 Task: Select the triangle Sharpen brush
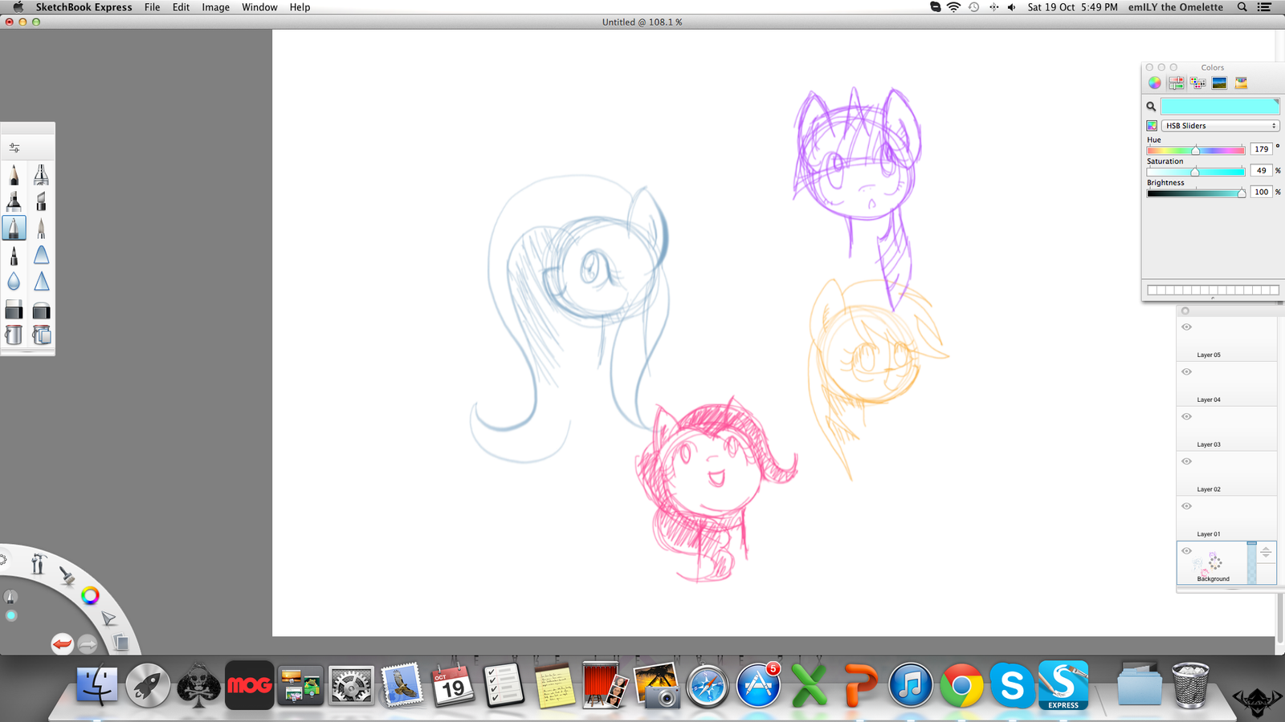[41, 282]
